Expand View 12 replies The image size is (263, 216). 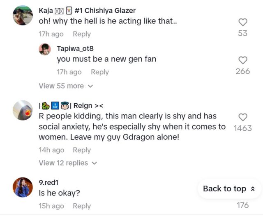pyautogui.click(x=63, y=163)
